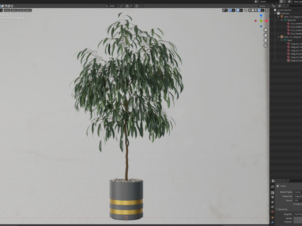Open the Device CPU dropdown
Screen dimensions: 302x226
click(x=298, y=200)
